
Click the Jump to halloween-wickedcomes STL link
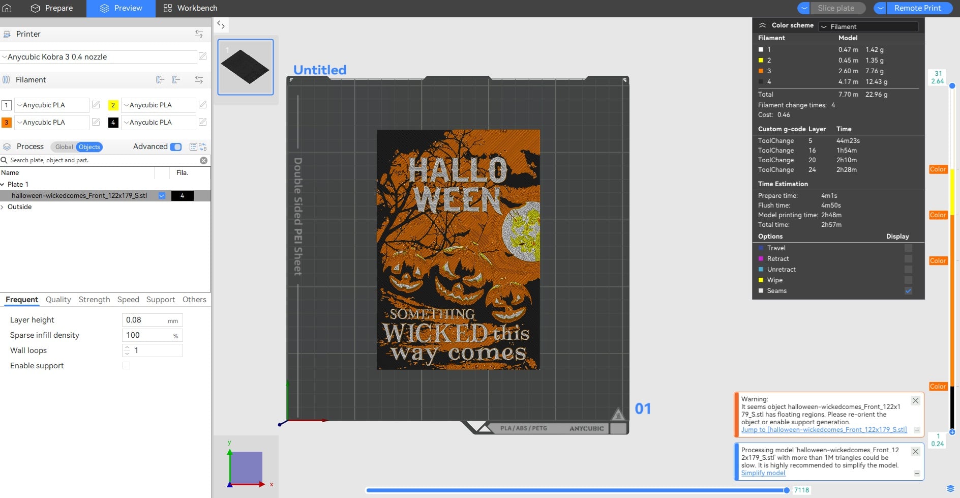(824, 430)
